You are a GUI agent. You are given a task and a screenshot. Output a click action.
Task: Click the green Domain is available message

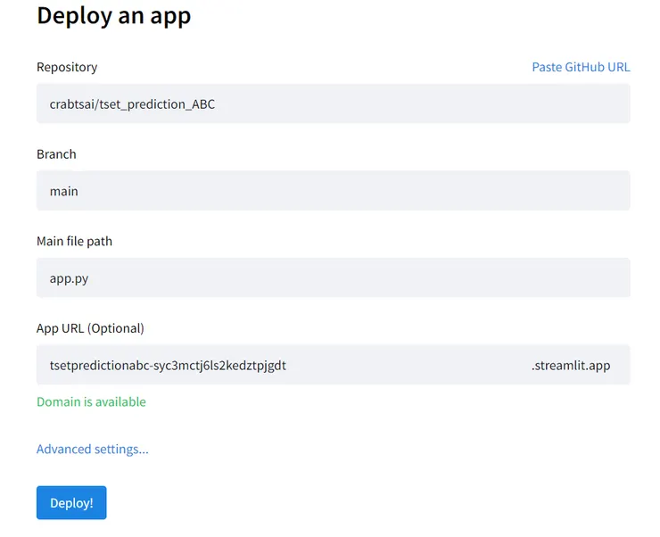coord(91,401)
